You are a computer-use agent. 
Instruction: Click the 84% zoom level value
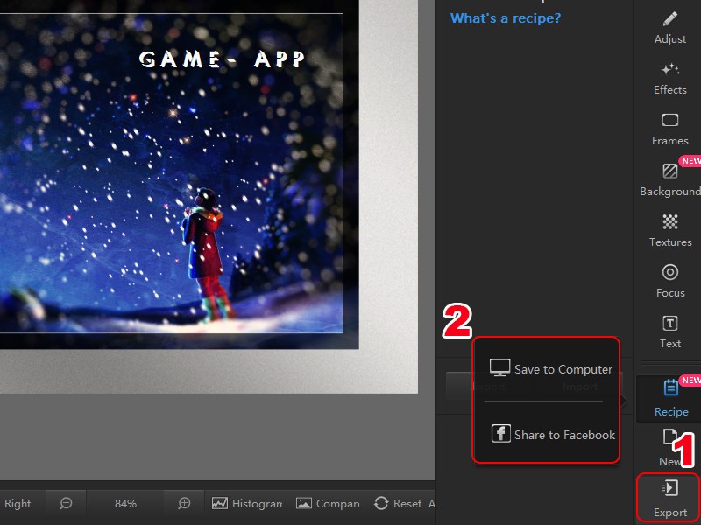125,504
